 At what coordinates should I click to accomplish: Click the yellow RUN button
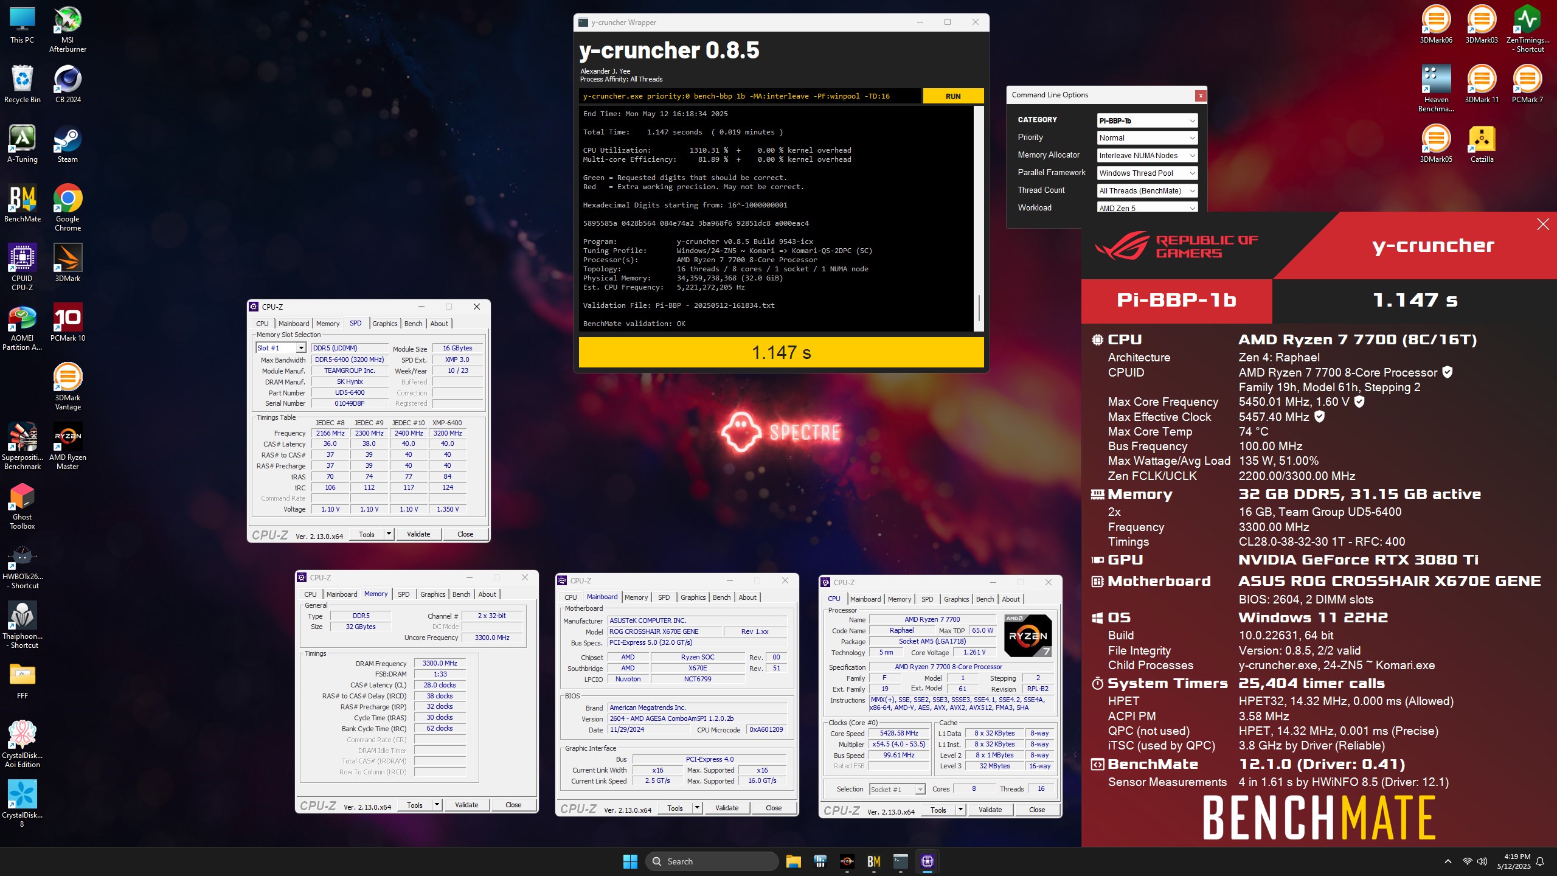[953, 96]
